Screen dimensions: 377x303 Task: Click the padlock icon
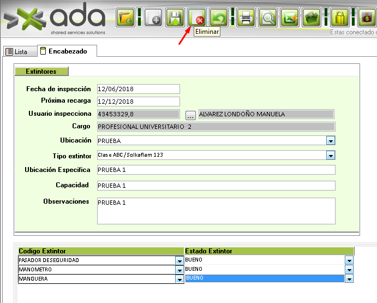[340, 17]
